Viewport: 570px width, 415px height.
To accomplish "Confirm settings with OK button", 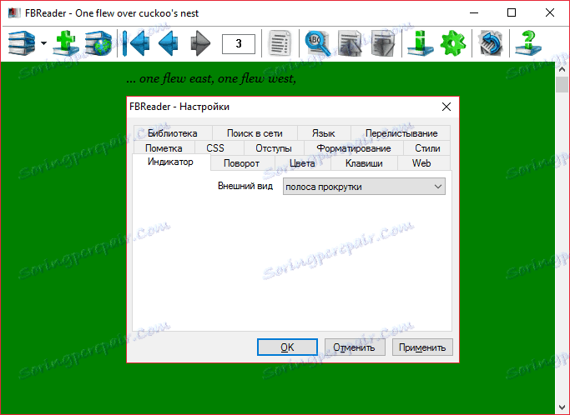I will pos(287,347).
